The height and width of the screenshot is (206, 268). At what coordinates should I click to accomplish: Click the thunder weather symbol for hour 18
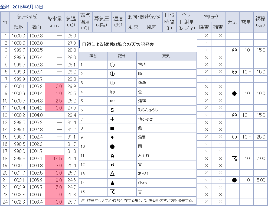tap(234, 159)
